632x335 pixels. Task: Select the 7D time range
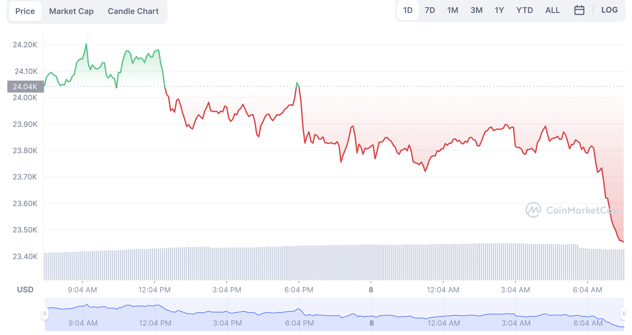430,10
